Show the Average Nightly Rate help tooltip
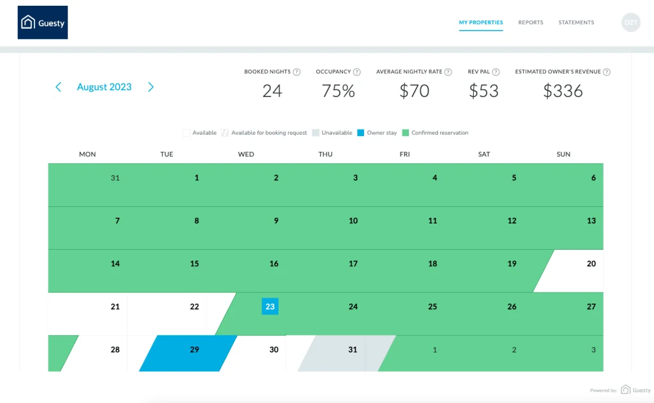This screenshot has width=654, height=403. pyautogui.click(x=448, y=72)
